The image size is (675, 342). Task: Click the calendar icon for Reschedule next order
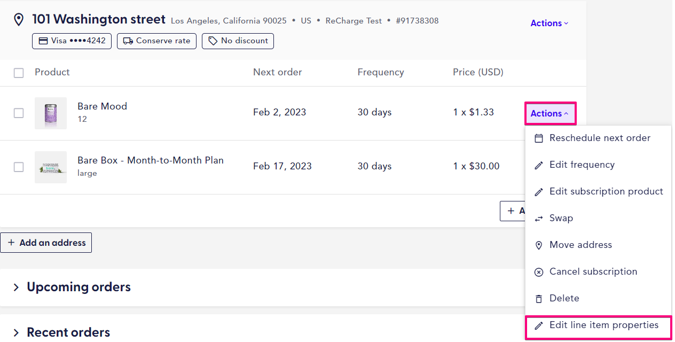coord(539,138)
